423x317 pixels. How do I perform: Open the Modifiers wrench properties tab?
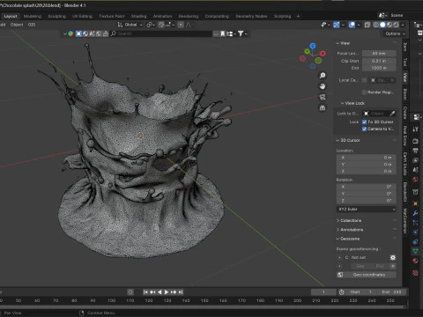point(415,213)
